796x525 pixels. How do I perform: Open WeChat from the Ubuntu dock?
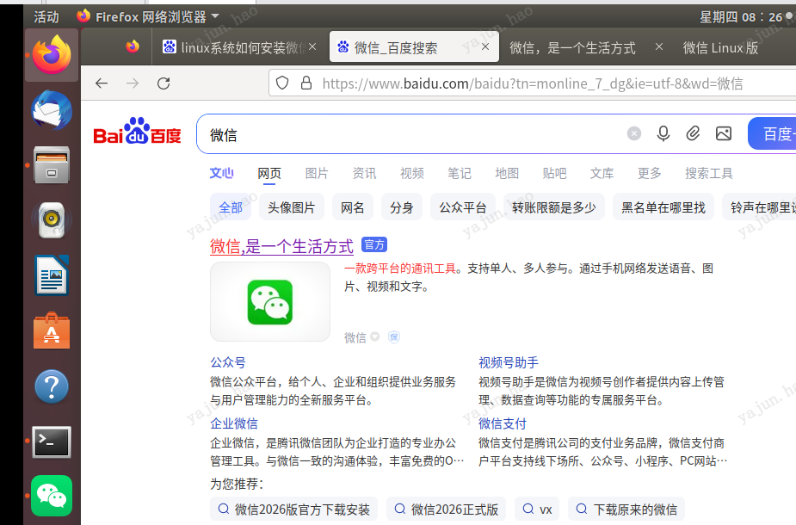click(x=51, y=495)
